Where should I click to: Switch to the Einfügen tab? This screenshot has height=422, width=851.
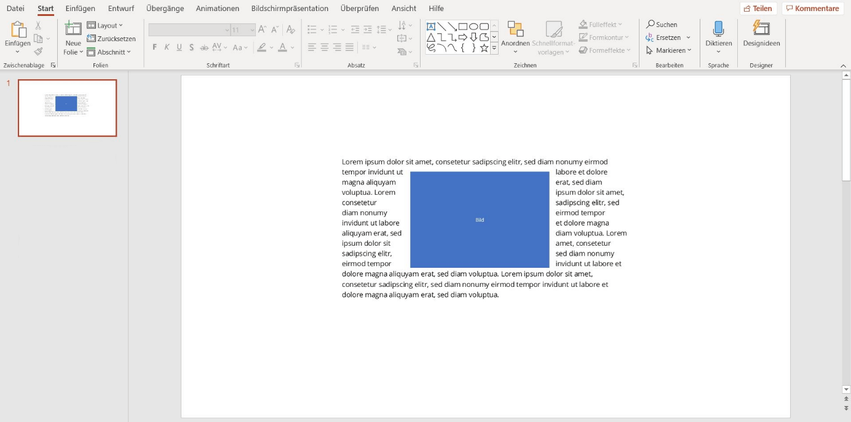pos(80,9)
